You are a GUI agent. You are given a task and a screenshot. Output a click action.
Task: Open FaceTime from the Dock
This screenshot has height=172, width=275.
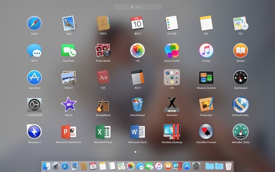[x=149, y=166]
